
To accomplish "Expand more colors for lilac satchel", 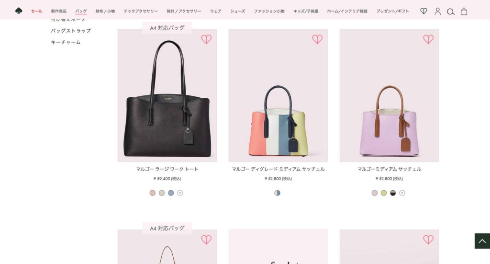I will tap(402, 193).
